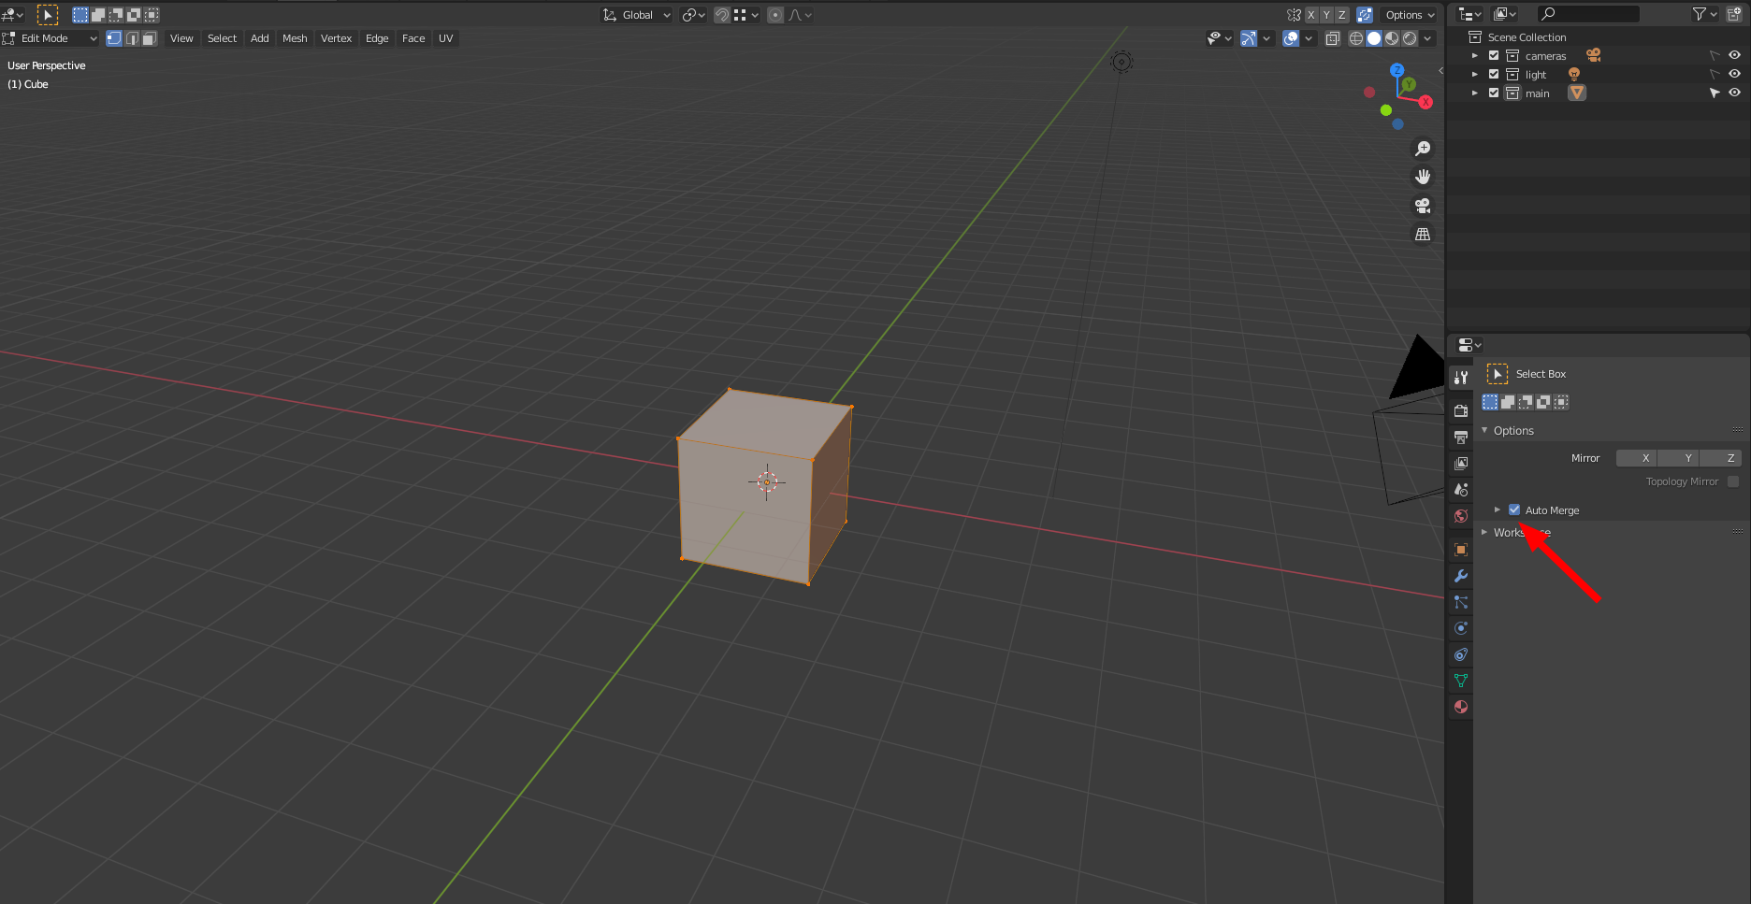Expand the light collection

pyautogui.click(x=1475, y=75)
